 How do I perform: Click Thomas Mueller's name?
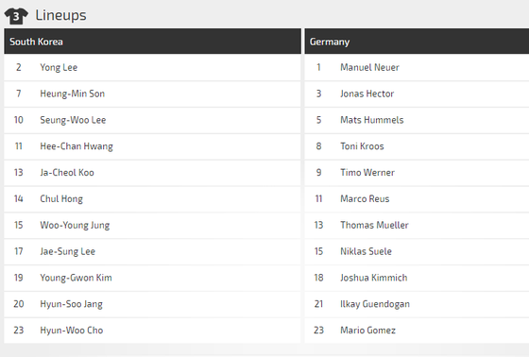[374, 225]
